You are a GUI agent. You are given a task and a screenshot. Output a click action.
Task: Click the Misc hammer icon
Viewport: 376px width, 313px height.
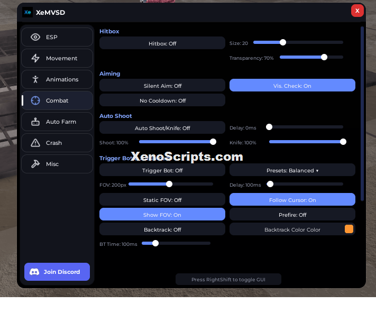pyautogui.click(x=35, y=164)
